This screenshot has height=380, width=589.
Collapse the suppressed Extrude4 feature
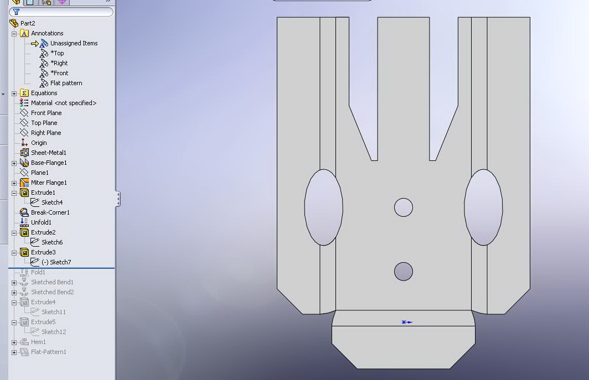pos(14,303)
